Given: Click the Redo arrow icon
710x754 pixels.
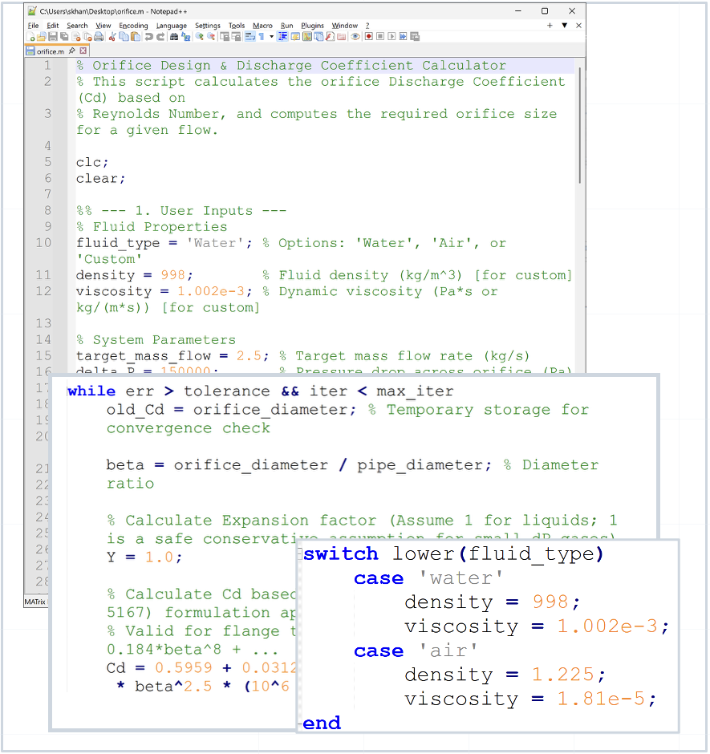Looking at the screenshot, I should (160, 37).
